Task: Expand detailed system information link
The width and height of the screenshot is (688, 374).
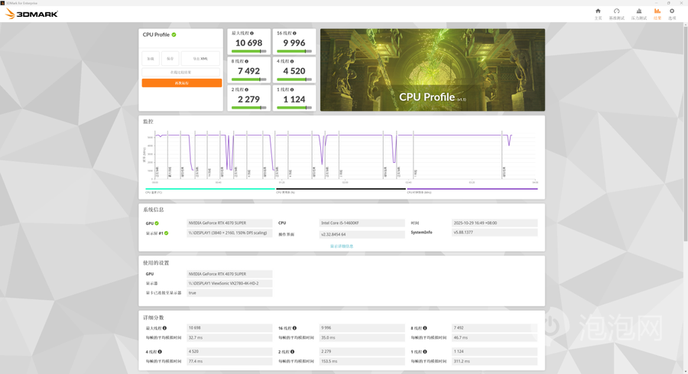Action: (342, 246)
